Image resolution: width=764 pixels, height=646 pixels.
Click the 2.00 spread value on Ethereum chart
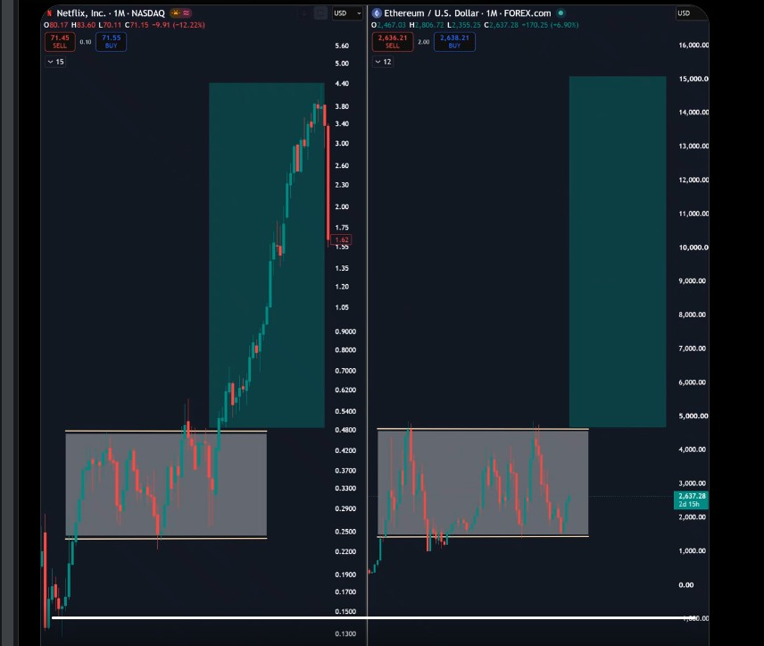[x=423, y=42]
